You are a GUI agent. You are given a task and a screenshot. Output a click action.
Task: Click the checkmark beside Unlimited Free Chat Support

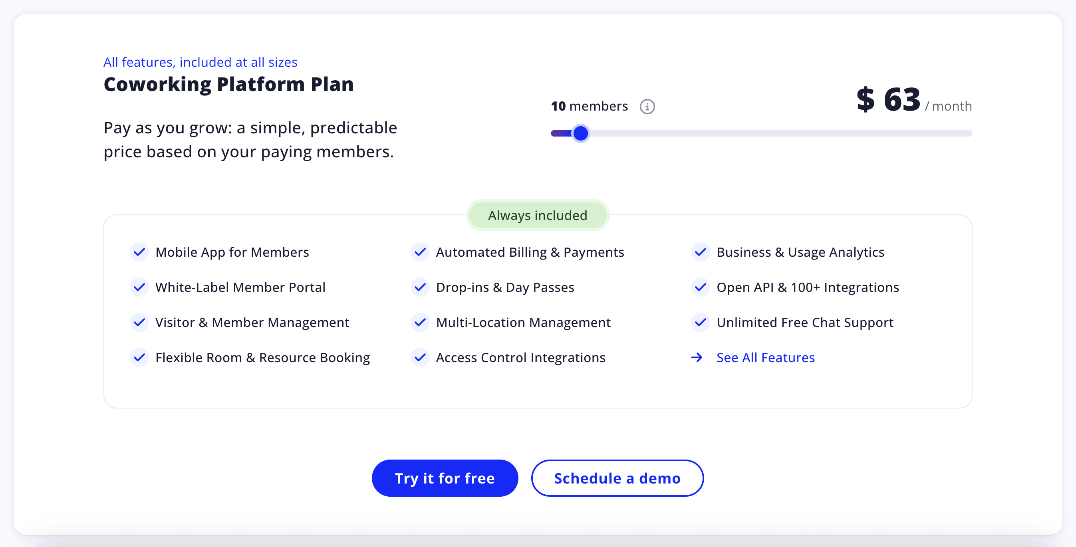701,322
